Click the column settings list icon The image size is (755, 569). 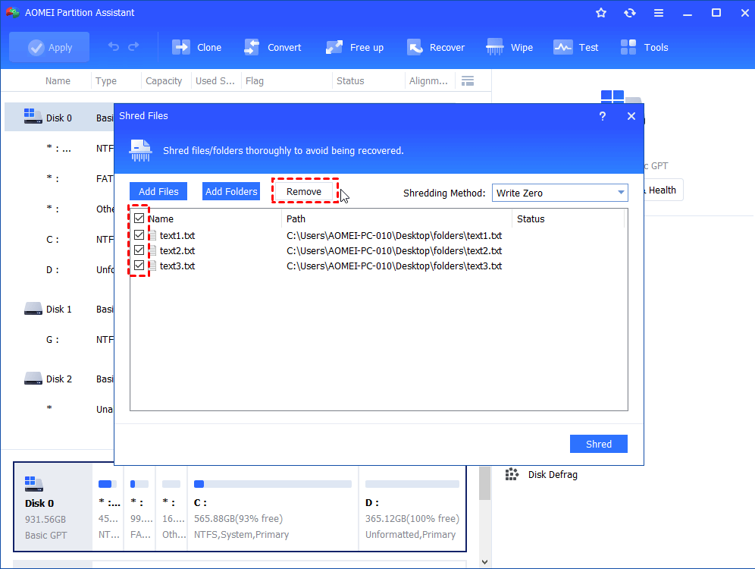(468, 81)
